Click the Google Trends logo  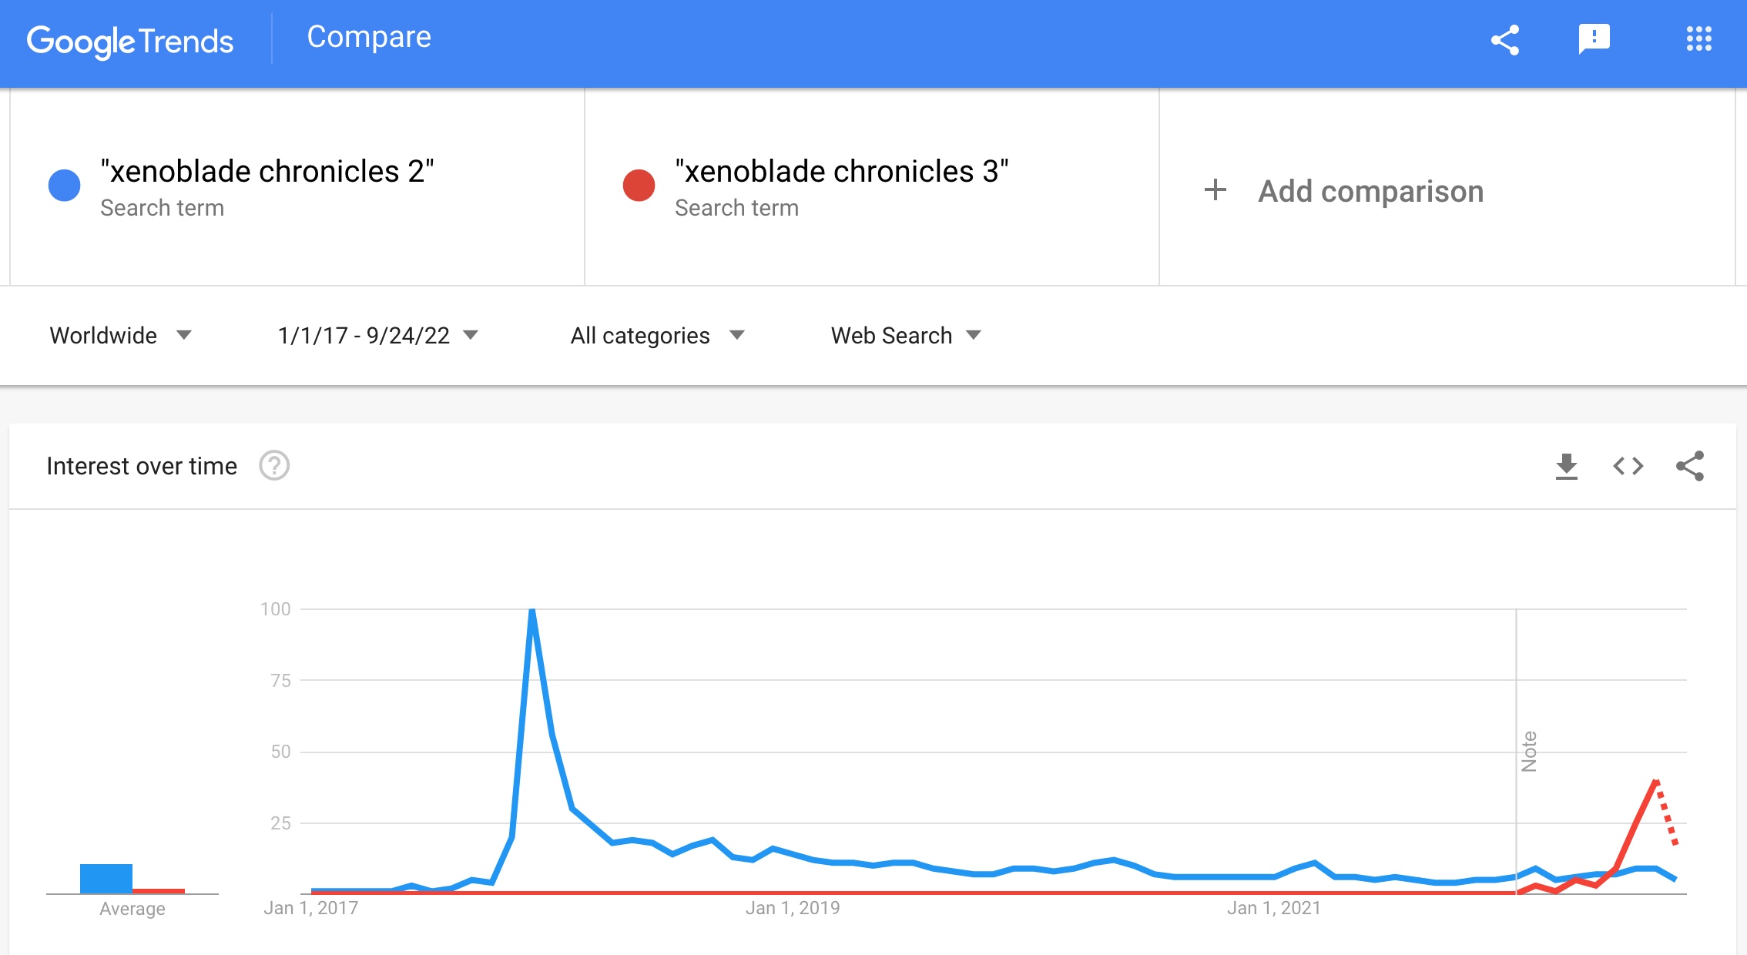[x=129, y=42]
